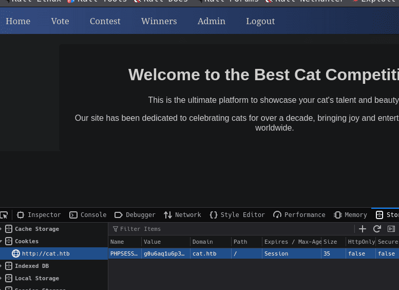The image size is (399, 290).
Task: Click the Vote link in navigation
Action: pos(60,21)
